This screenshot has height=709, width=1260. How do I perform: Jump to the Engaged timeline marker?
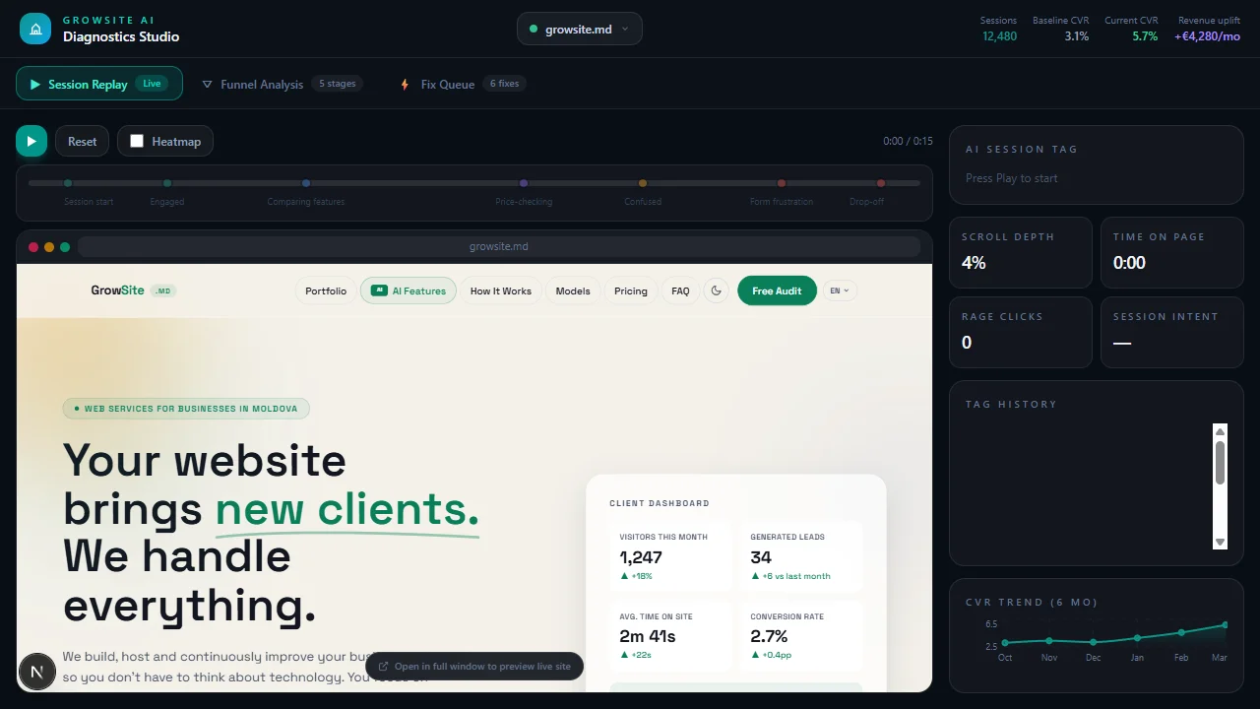[x=167, y=183]
